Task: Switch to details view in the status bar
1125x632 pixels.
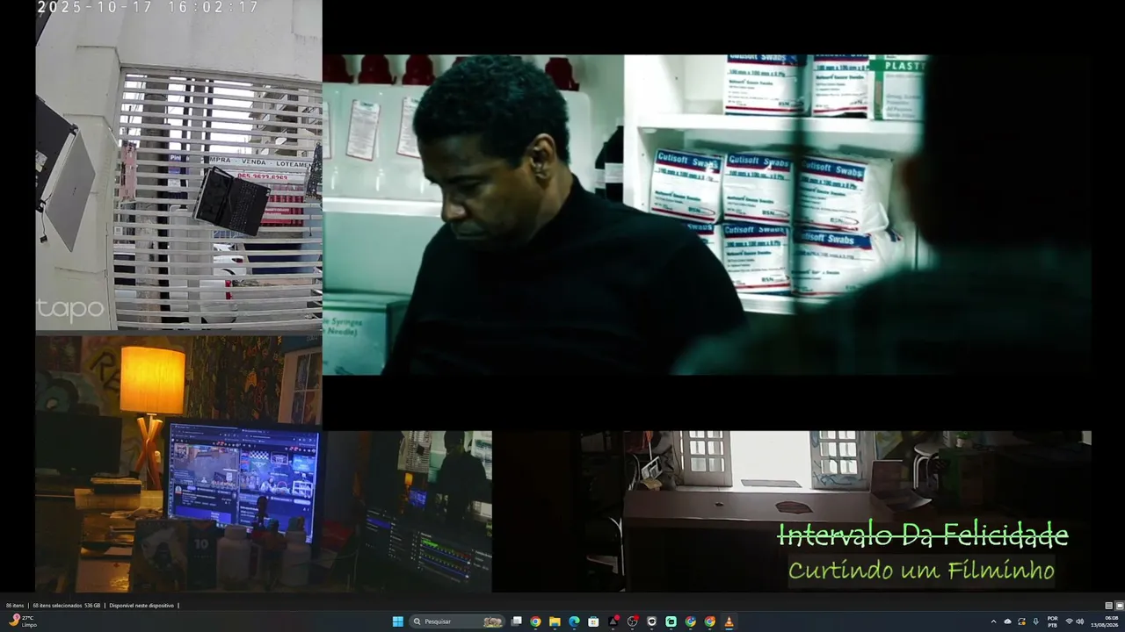Action: pyautogui.click(x=1109, y=606)
